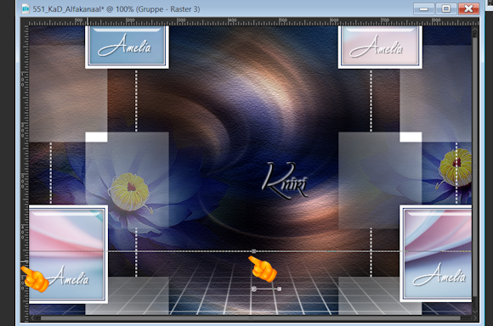This screenshot has width=493, height=326.
Task: Click the blue Amelia frame at top left
Action: (127, 47)
